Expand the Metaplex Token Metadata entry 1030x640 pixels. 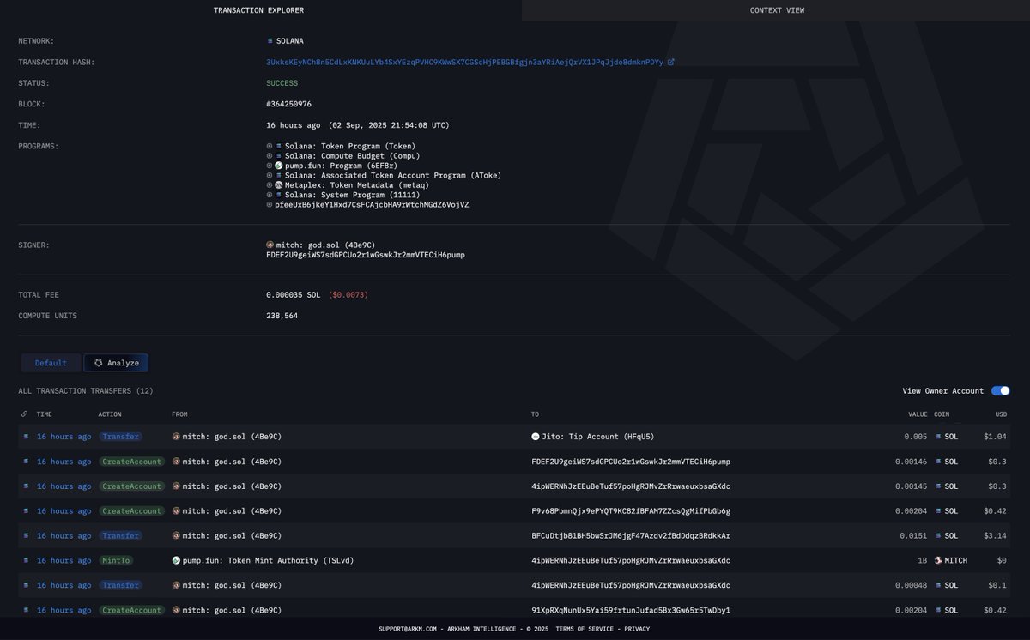[270, 185]
